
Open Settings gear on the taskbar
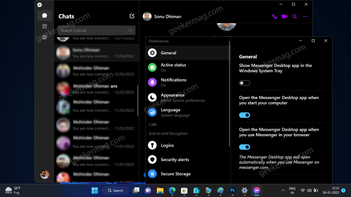(244, 191)
